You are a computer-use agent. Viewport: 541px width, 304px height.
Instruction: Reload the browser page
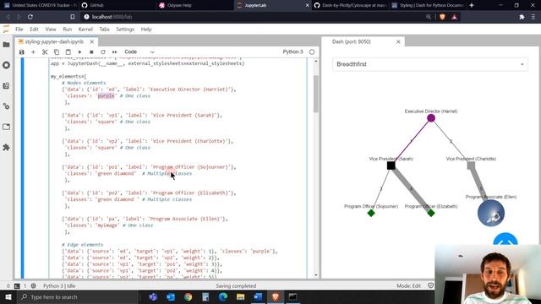click(30, 17)
